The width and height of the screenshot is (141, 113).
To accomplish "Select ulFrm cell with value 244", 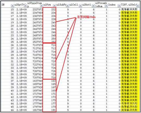I will (x=53, y=29).
